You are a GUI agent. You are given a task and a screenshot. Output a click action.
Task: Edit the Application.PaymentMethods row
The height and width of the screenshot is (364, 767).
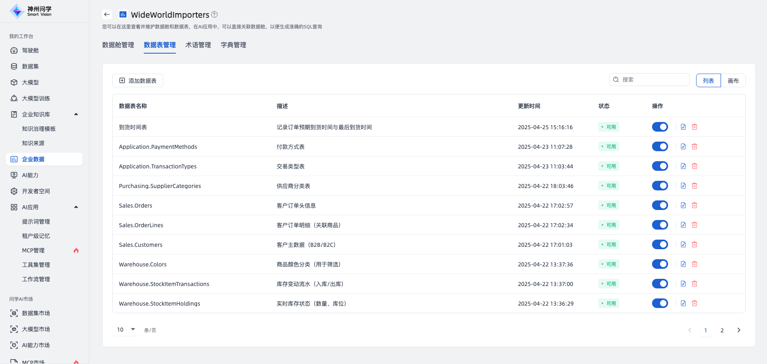pos(683,146)
